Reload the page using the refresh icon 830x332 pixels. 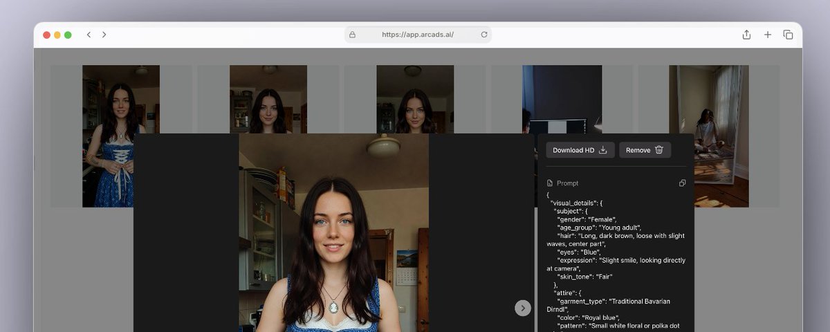tap(483, 35)
